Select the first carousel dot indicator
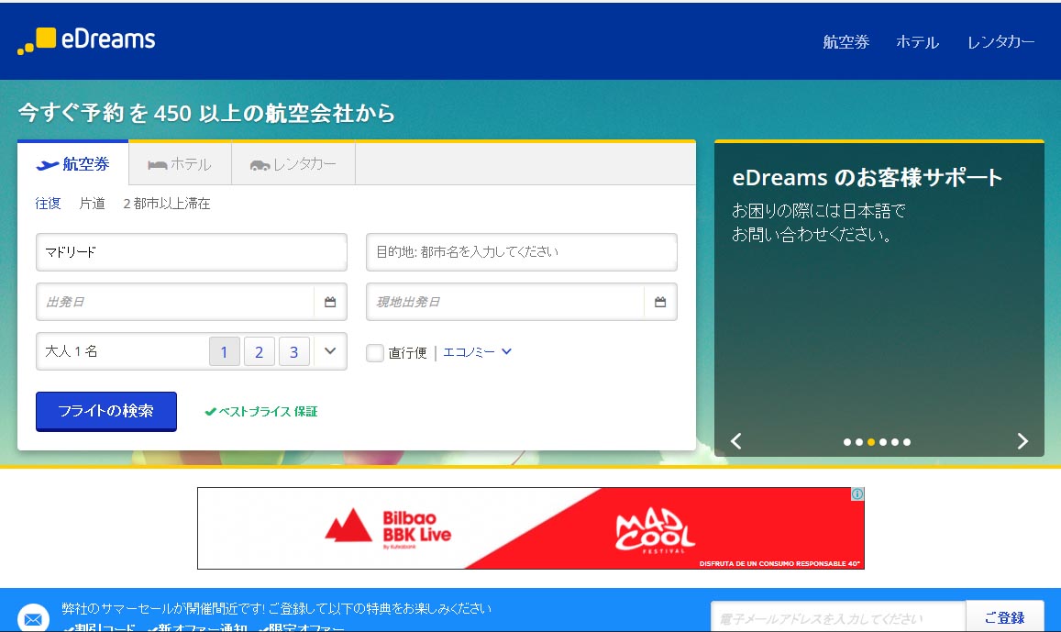Screen dimensions: 1061x632 click(x=847, y=442)
